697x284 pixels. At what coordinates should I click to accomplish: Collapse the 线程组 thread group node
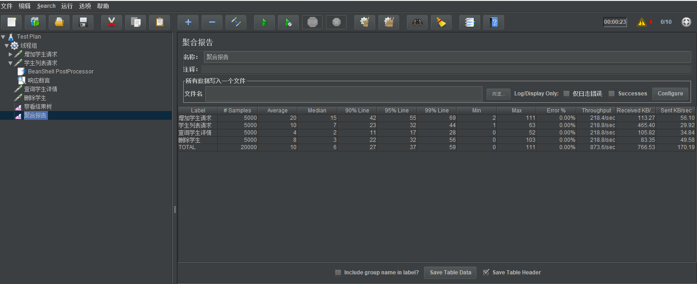click(7, 45)
